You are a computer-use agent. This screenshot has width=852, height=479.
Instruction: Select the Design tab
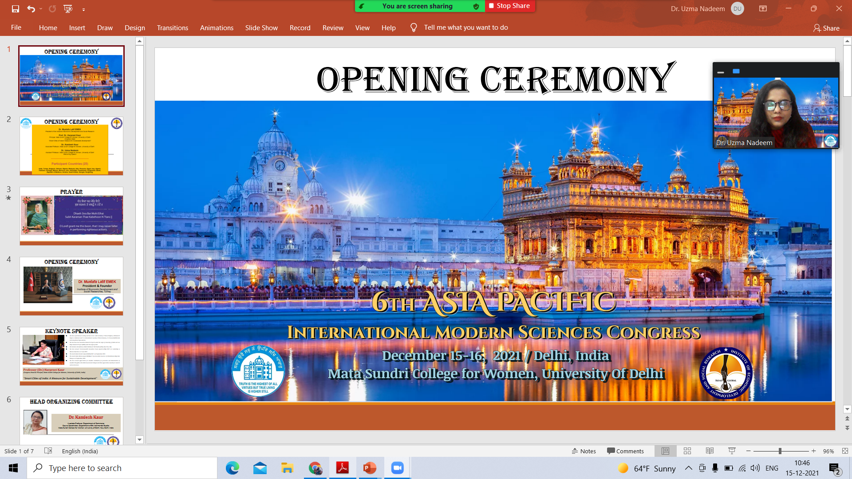tap(135, 27)
